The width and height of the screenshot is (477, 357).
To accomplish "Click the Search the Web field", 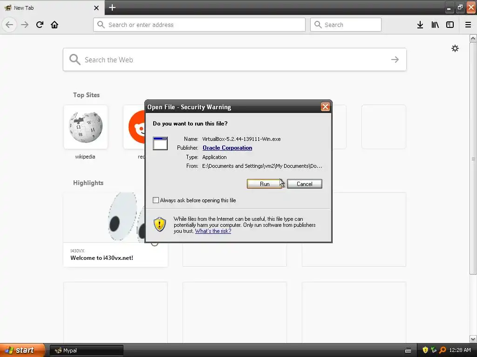I will pyautogui.click(x=235, y=59).
